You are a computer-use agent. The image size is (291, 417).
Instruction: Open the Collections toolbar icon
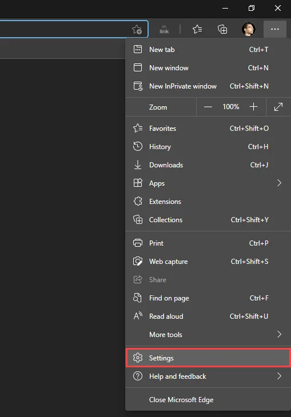(222, 29)
